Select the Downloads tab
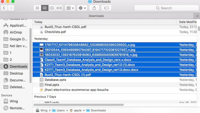Screen dimensions: 200x113 pyautogui.click(x=96, y=16)
